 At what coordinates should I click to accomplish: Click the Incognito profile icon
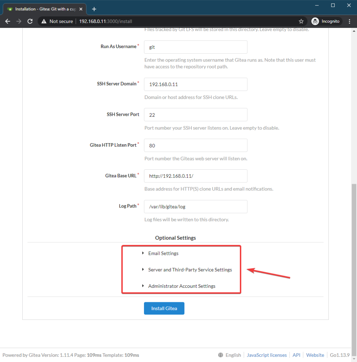315,21
